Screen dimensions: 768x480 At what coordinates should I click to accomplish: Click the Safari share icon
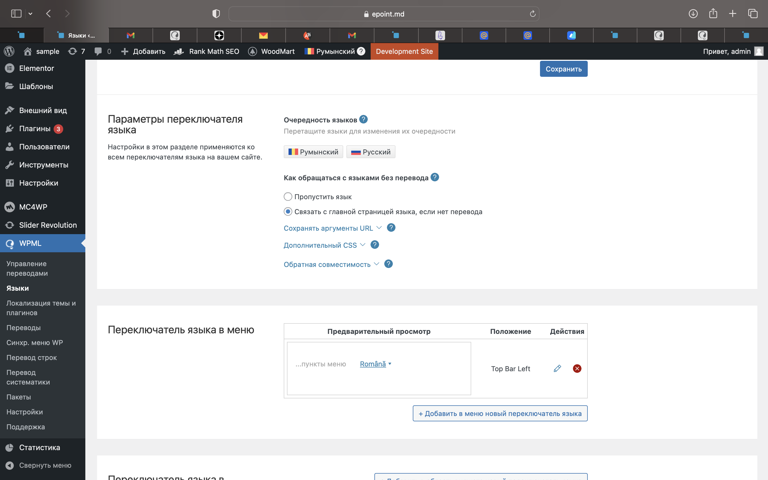point(713,13)
